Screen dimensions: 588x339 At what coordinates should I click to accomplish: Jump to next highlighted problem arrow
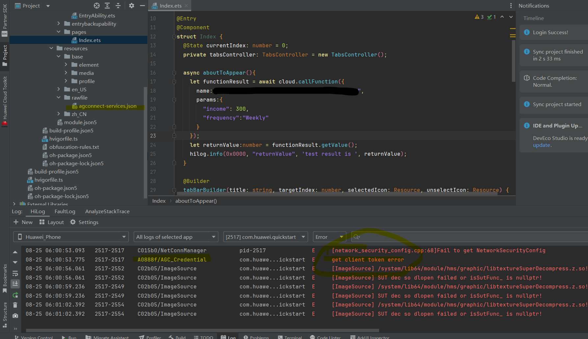coord(511,17)
